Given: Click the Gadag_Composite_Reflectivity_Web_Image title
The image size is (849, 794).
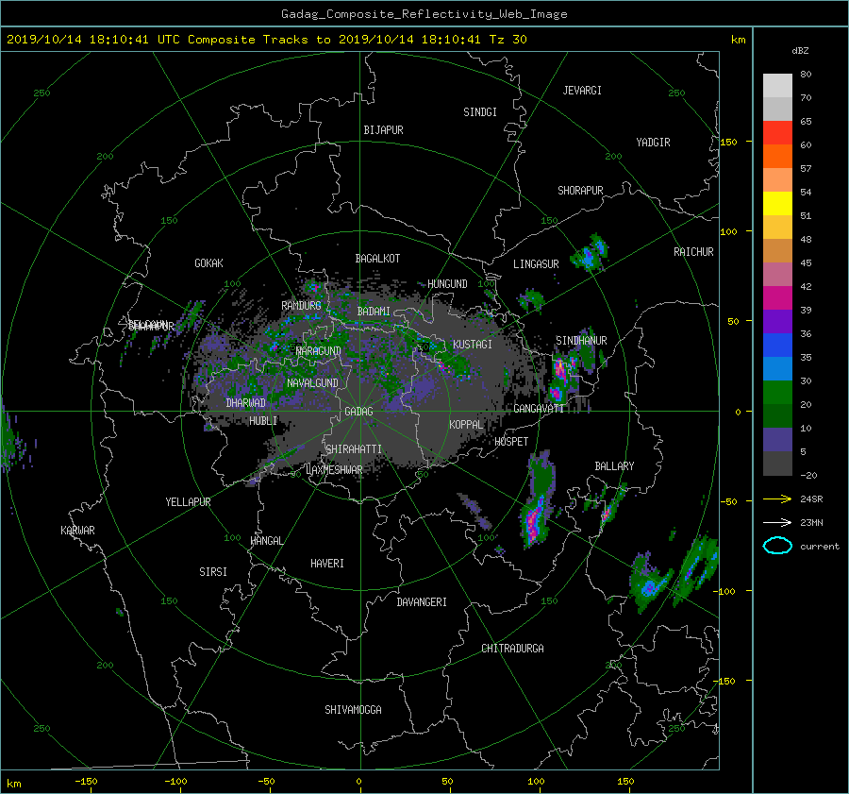Looking at the screenshot, I should click(x=424, y=14).
